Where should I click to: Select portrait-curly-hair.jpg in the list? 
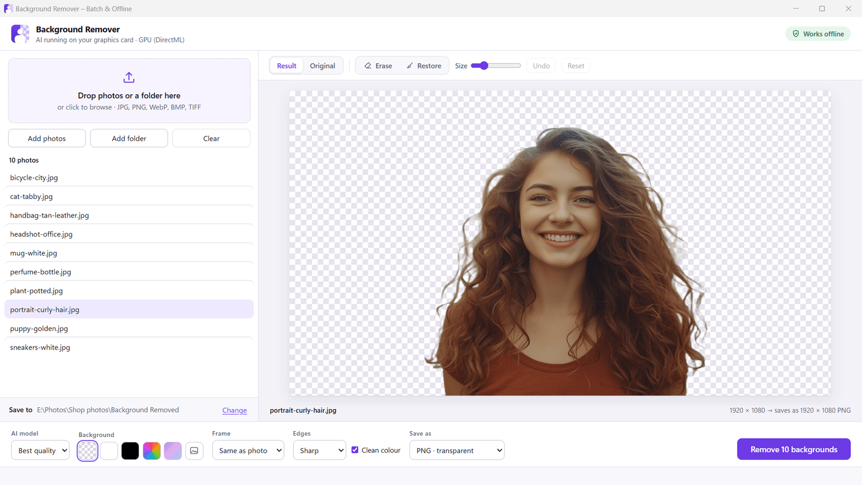coord(129,309)
